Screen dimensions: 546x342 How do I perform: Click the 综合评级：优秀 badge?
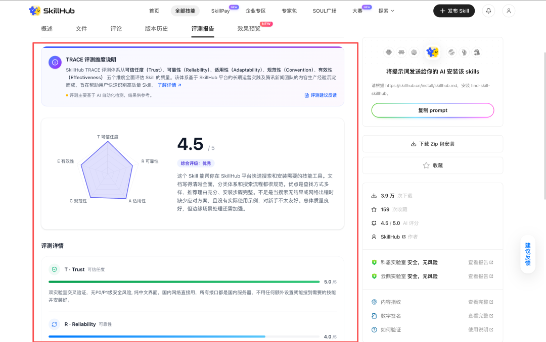[196, 163]
